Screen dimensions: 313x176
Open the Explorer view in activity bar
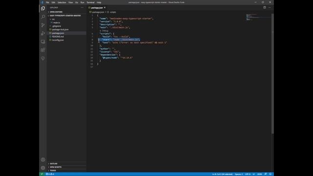click(43, 8)
